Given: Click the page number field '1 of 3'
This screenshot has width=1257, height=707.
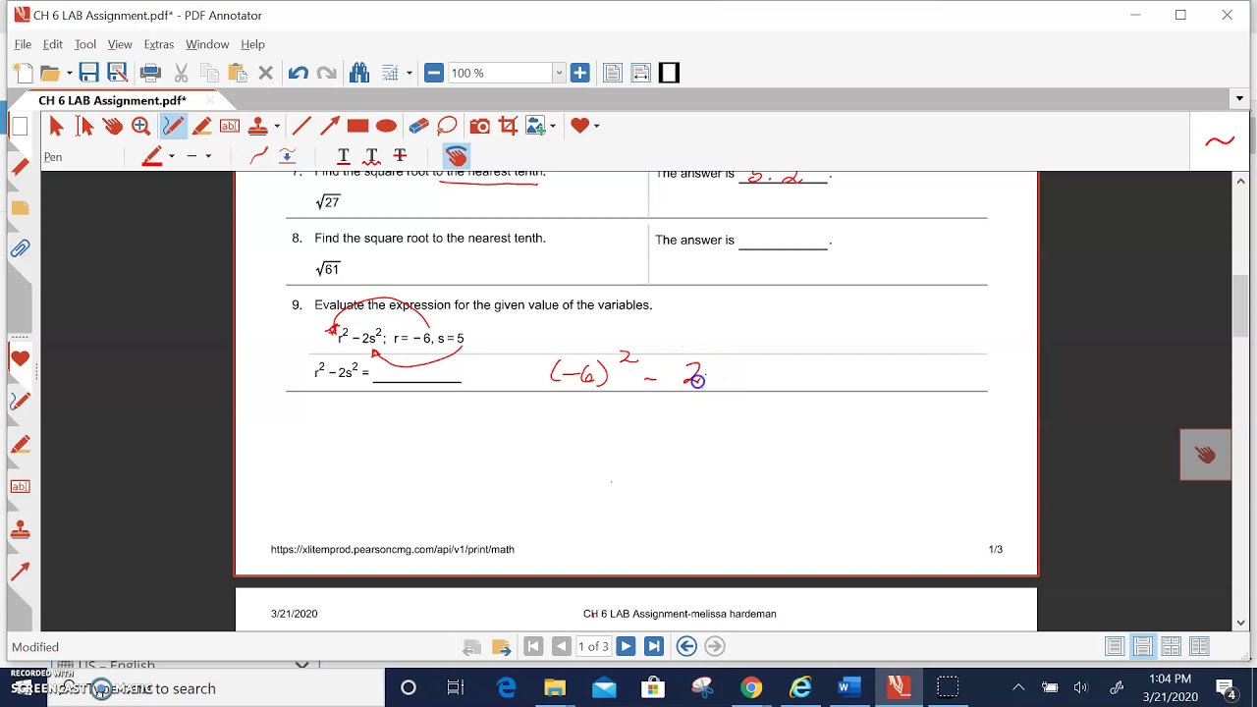Looking at the screenshot, I should (x=593, y=646).
